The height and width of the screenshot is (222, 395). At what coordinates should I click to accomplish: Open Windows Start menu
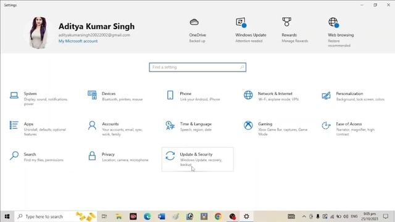coord(7,216)
